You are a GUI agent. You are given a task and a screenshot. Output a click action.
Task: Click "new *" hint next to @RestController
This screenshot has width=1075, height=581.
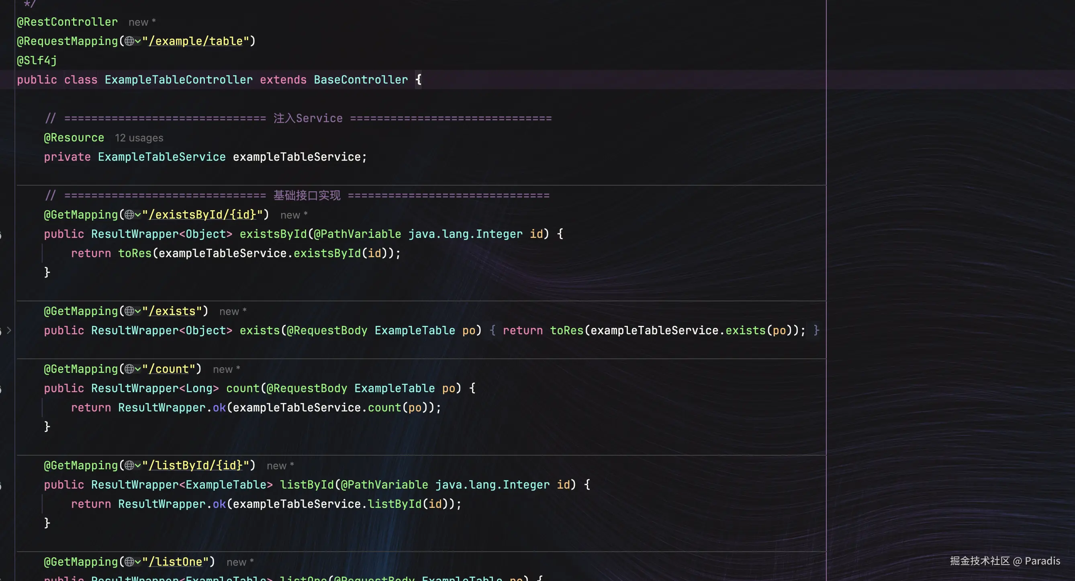pyautogui.click(x=142, y=22)
